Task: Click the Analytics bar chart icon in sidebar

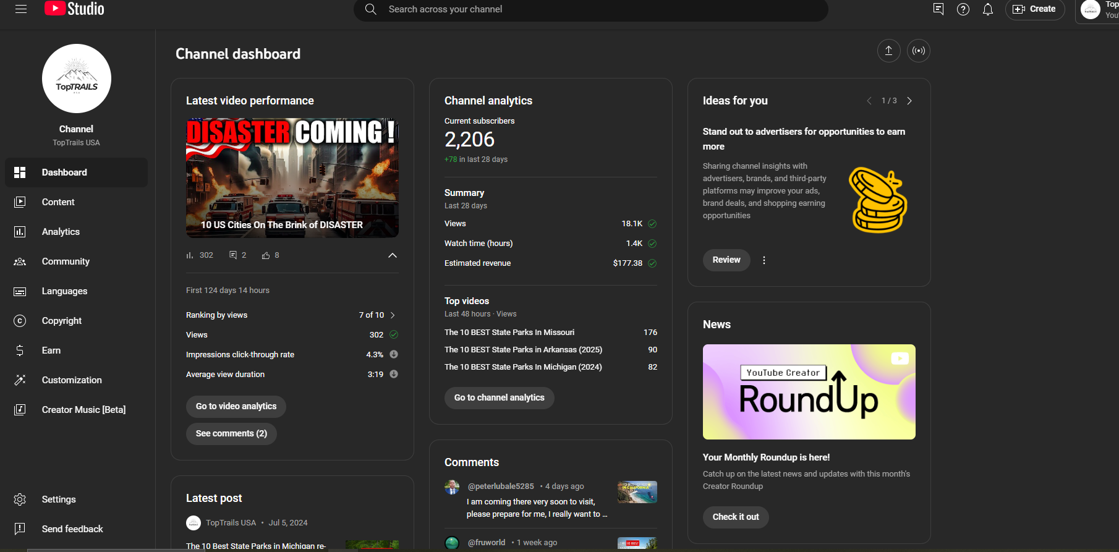Action: pyautogui.click(x=20, y=232)
